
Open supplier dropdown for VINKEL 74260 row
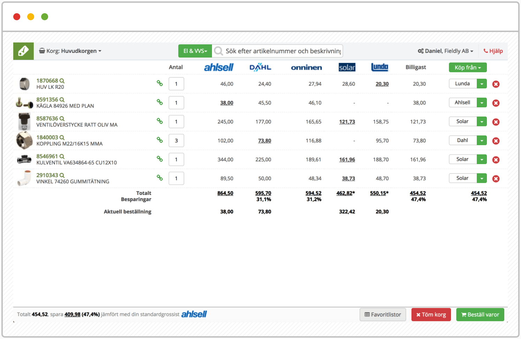point(482,178)
